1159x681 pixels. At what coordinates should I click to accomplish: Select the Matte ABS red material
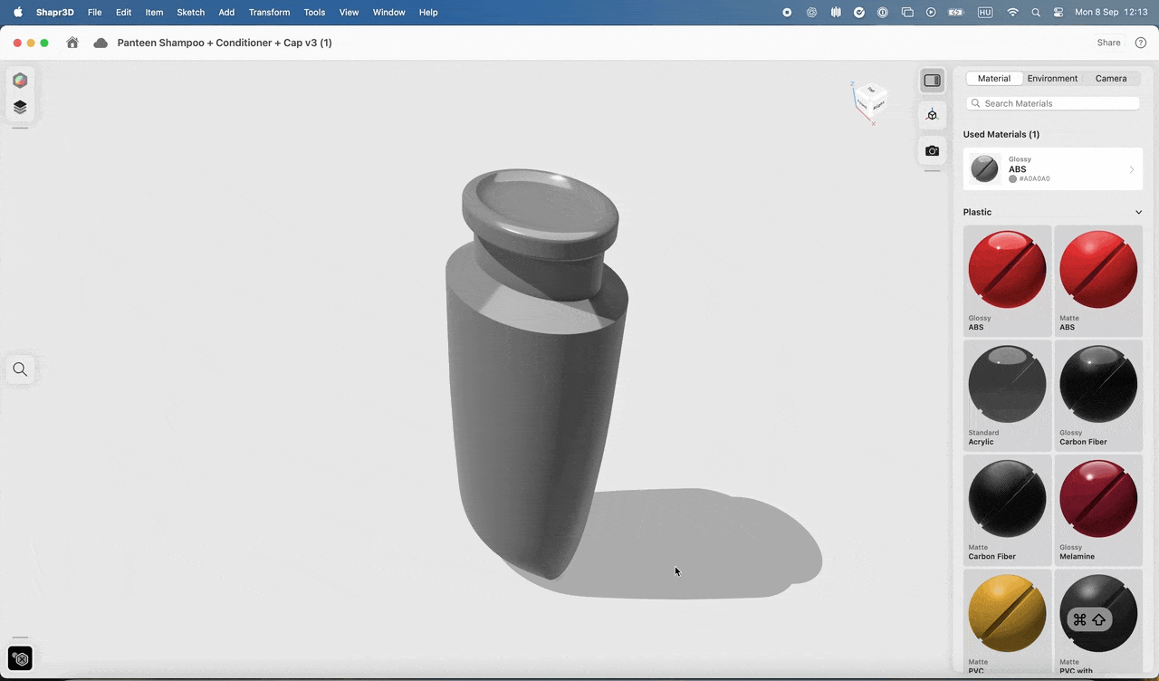coord(1098,281)
